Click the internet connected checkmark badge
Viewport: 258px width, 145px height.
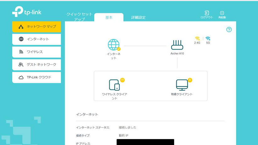pyautogui.click(x=119, y=49)
